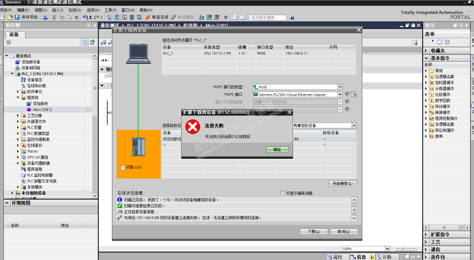The width and height of the screenshot is (474, 260).
Task: Expand the 软件单元 tree node
Action: click(x=18, y=92)
